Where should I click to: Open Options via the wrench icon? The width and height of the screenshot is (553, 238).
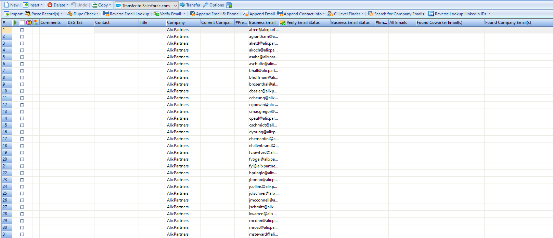(x=206, y=5)
